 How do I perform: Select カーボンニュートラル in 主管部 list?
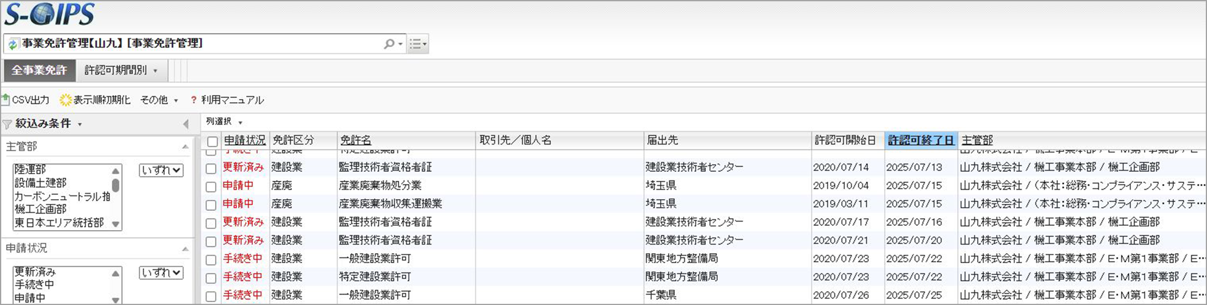[62, 196]
